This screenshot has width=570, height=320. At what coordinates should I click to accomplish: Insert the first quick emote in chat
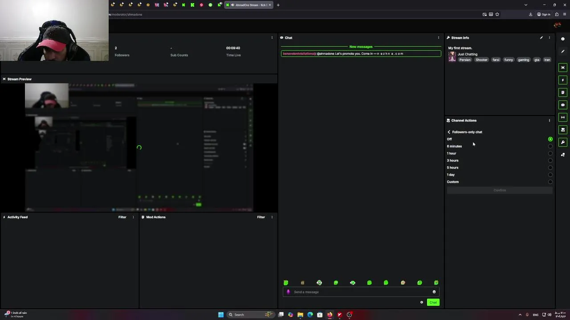[x=286, y=283]
